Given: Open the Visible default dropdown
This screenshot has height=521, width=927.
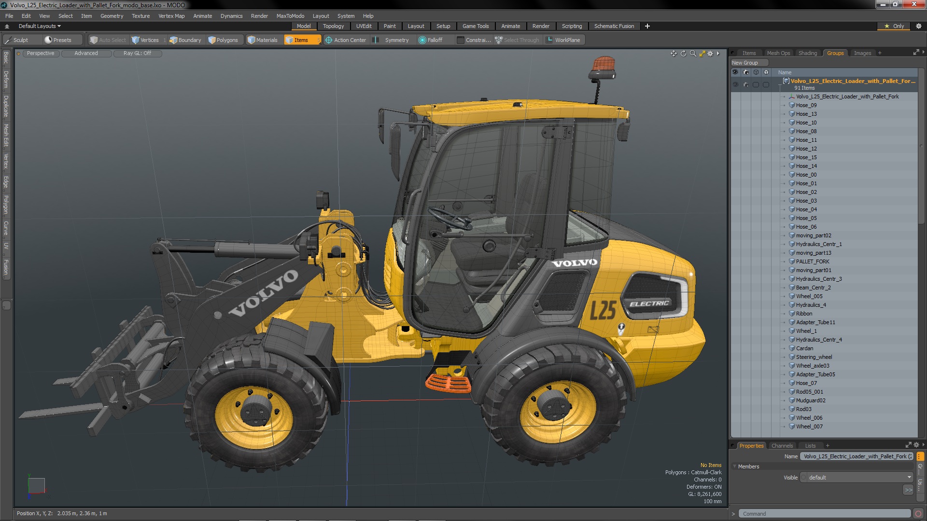Looking at the screenshot, I should [857, 478].
